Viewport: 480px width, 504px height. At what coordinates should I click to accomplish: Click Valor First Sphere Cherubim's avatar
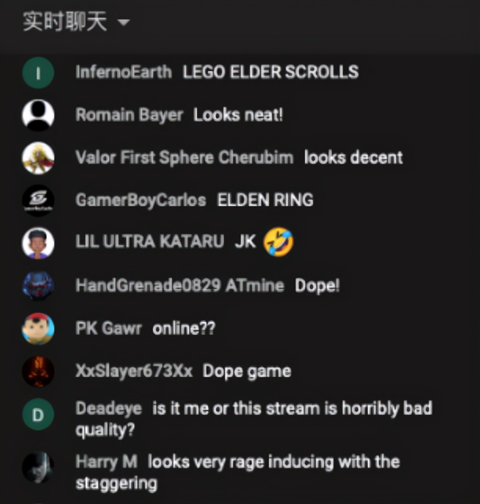(38, 158)
